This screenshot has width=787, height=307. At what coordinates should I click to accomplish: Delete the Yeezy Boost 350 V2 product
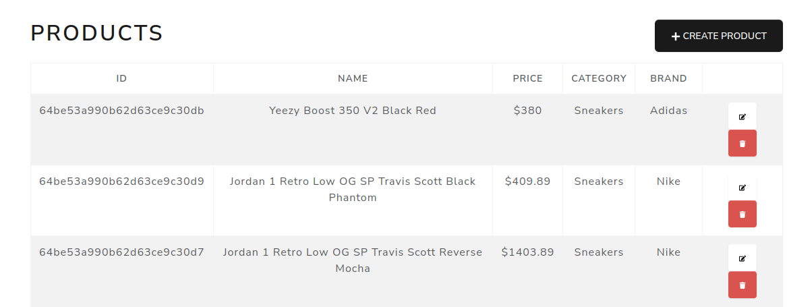[x=742, y=143]
